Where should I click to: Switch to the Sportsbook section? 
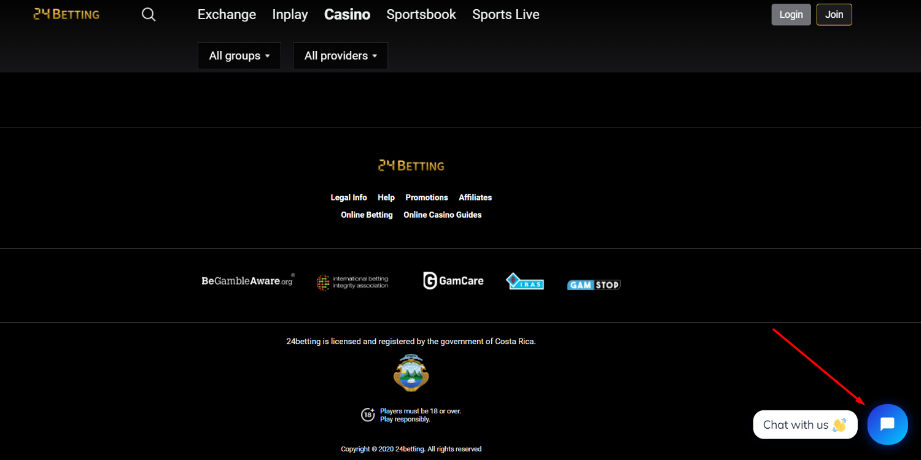421,15
